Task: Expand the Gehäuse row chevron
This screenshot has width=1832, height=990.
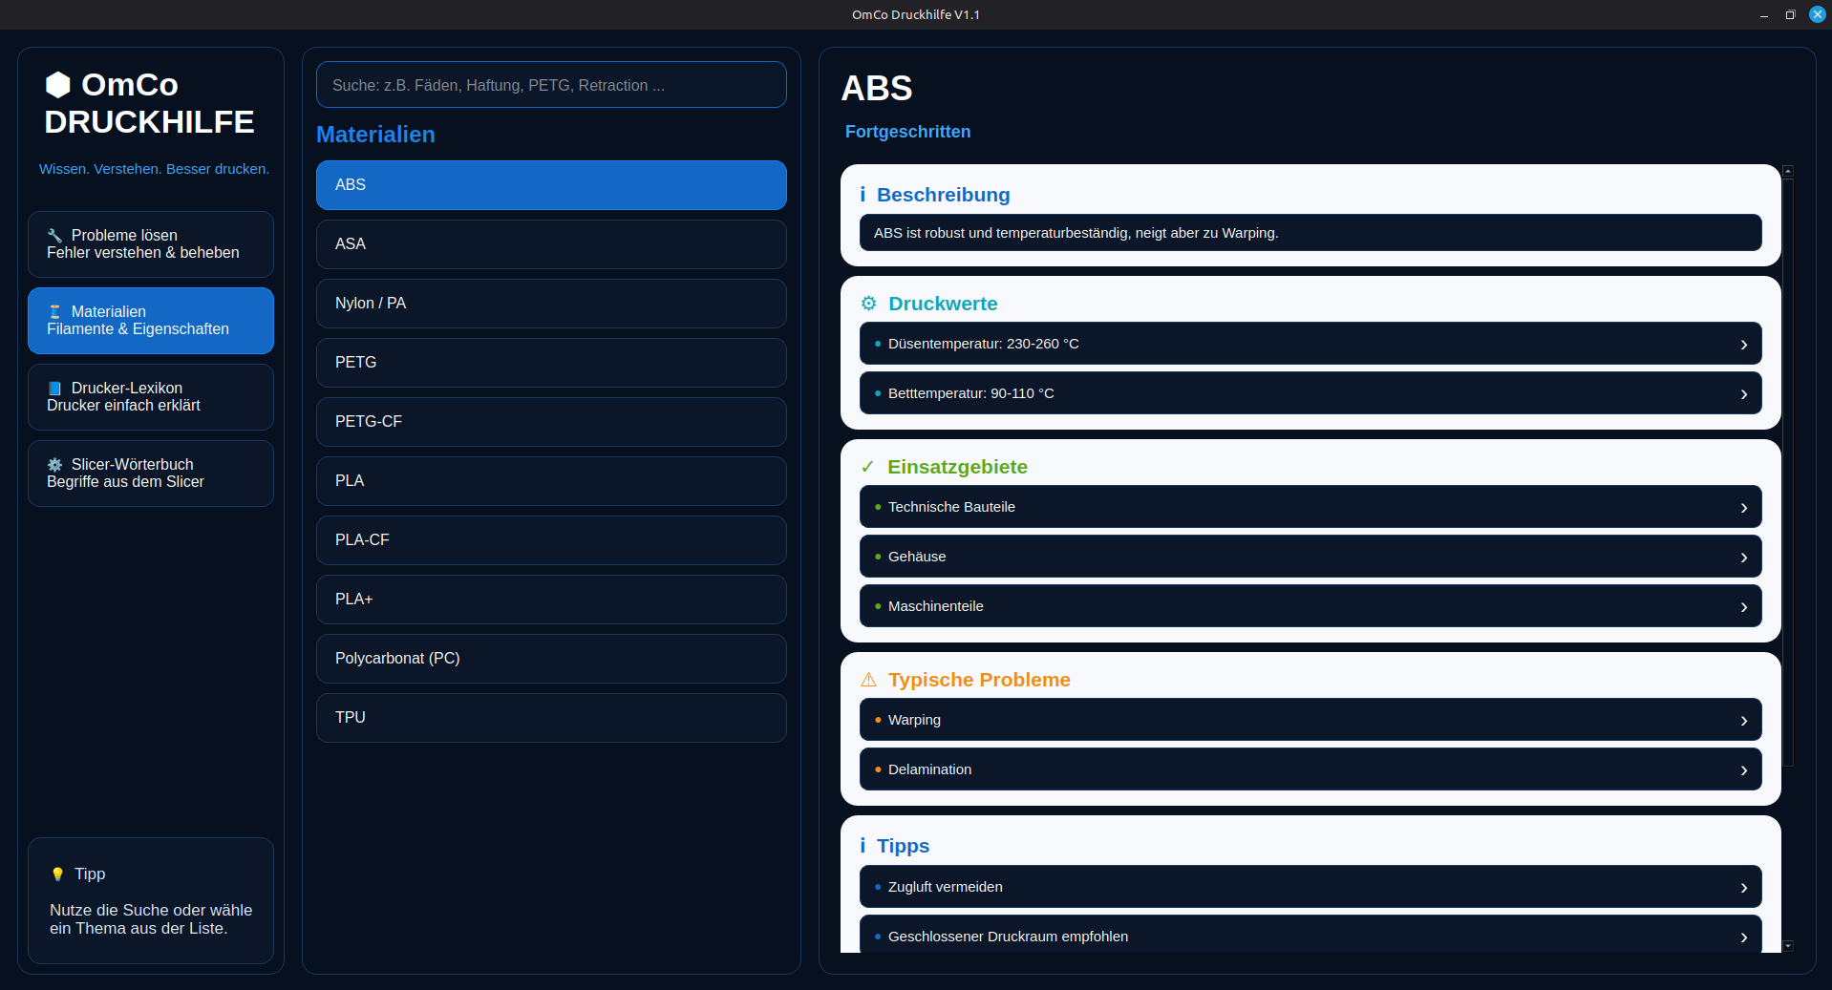Action: pos(1744,558)
